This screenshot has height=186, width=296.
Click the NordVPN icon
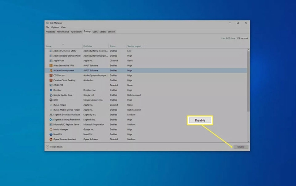[x=51, y=134]
